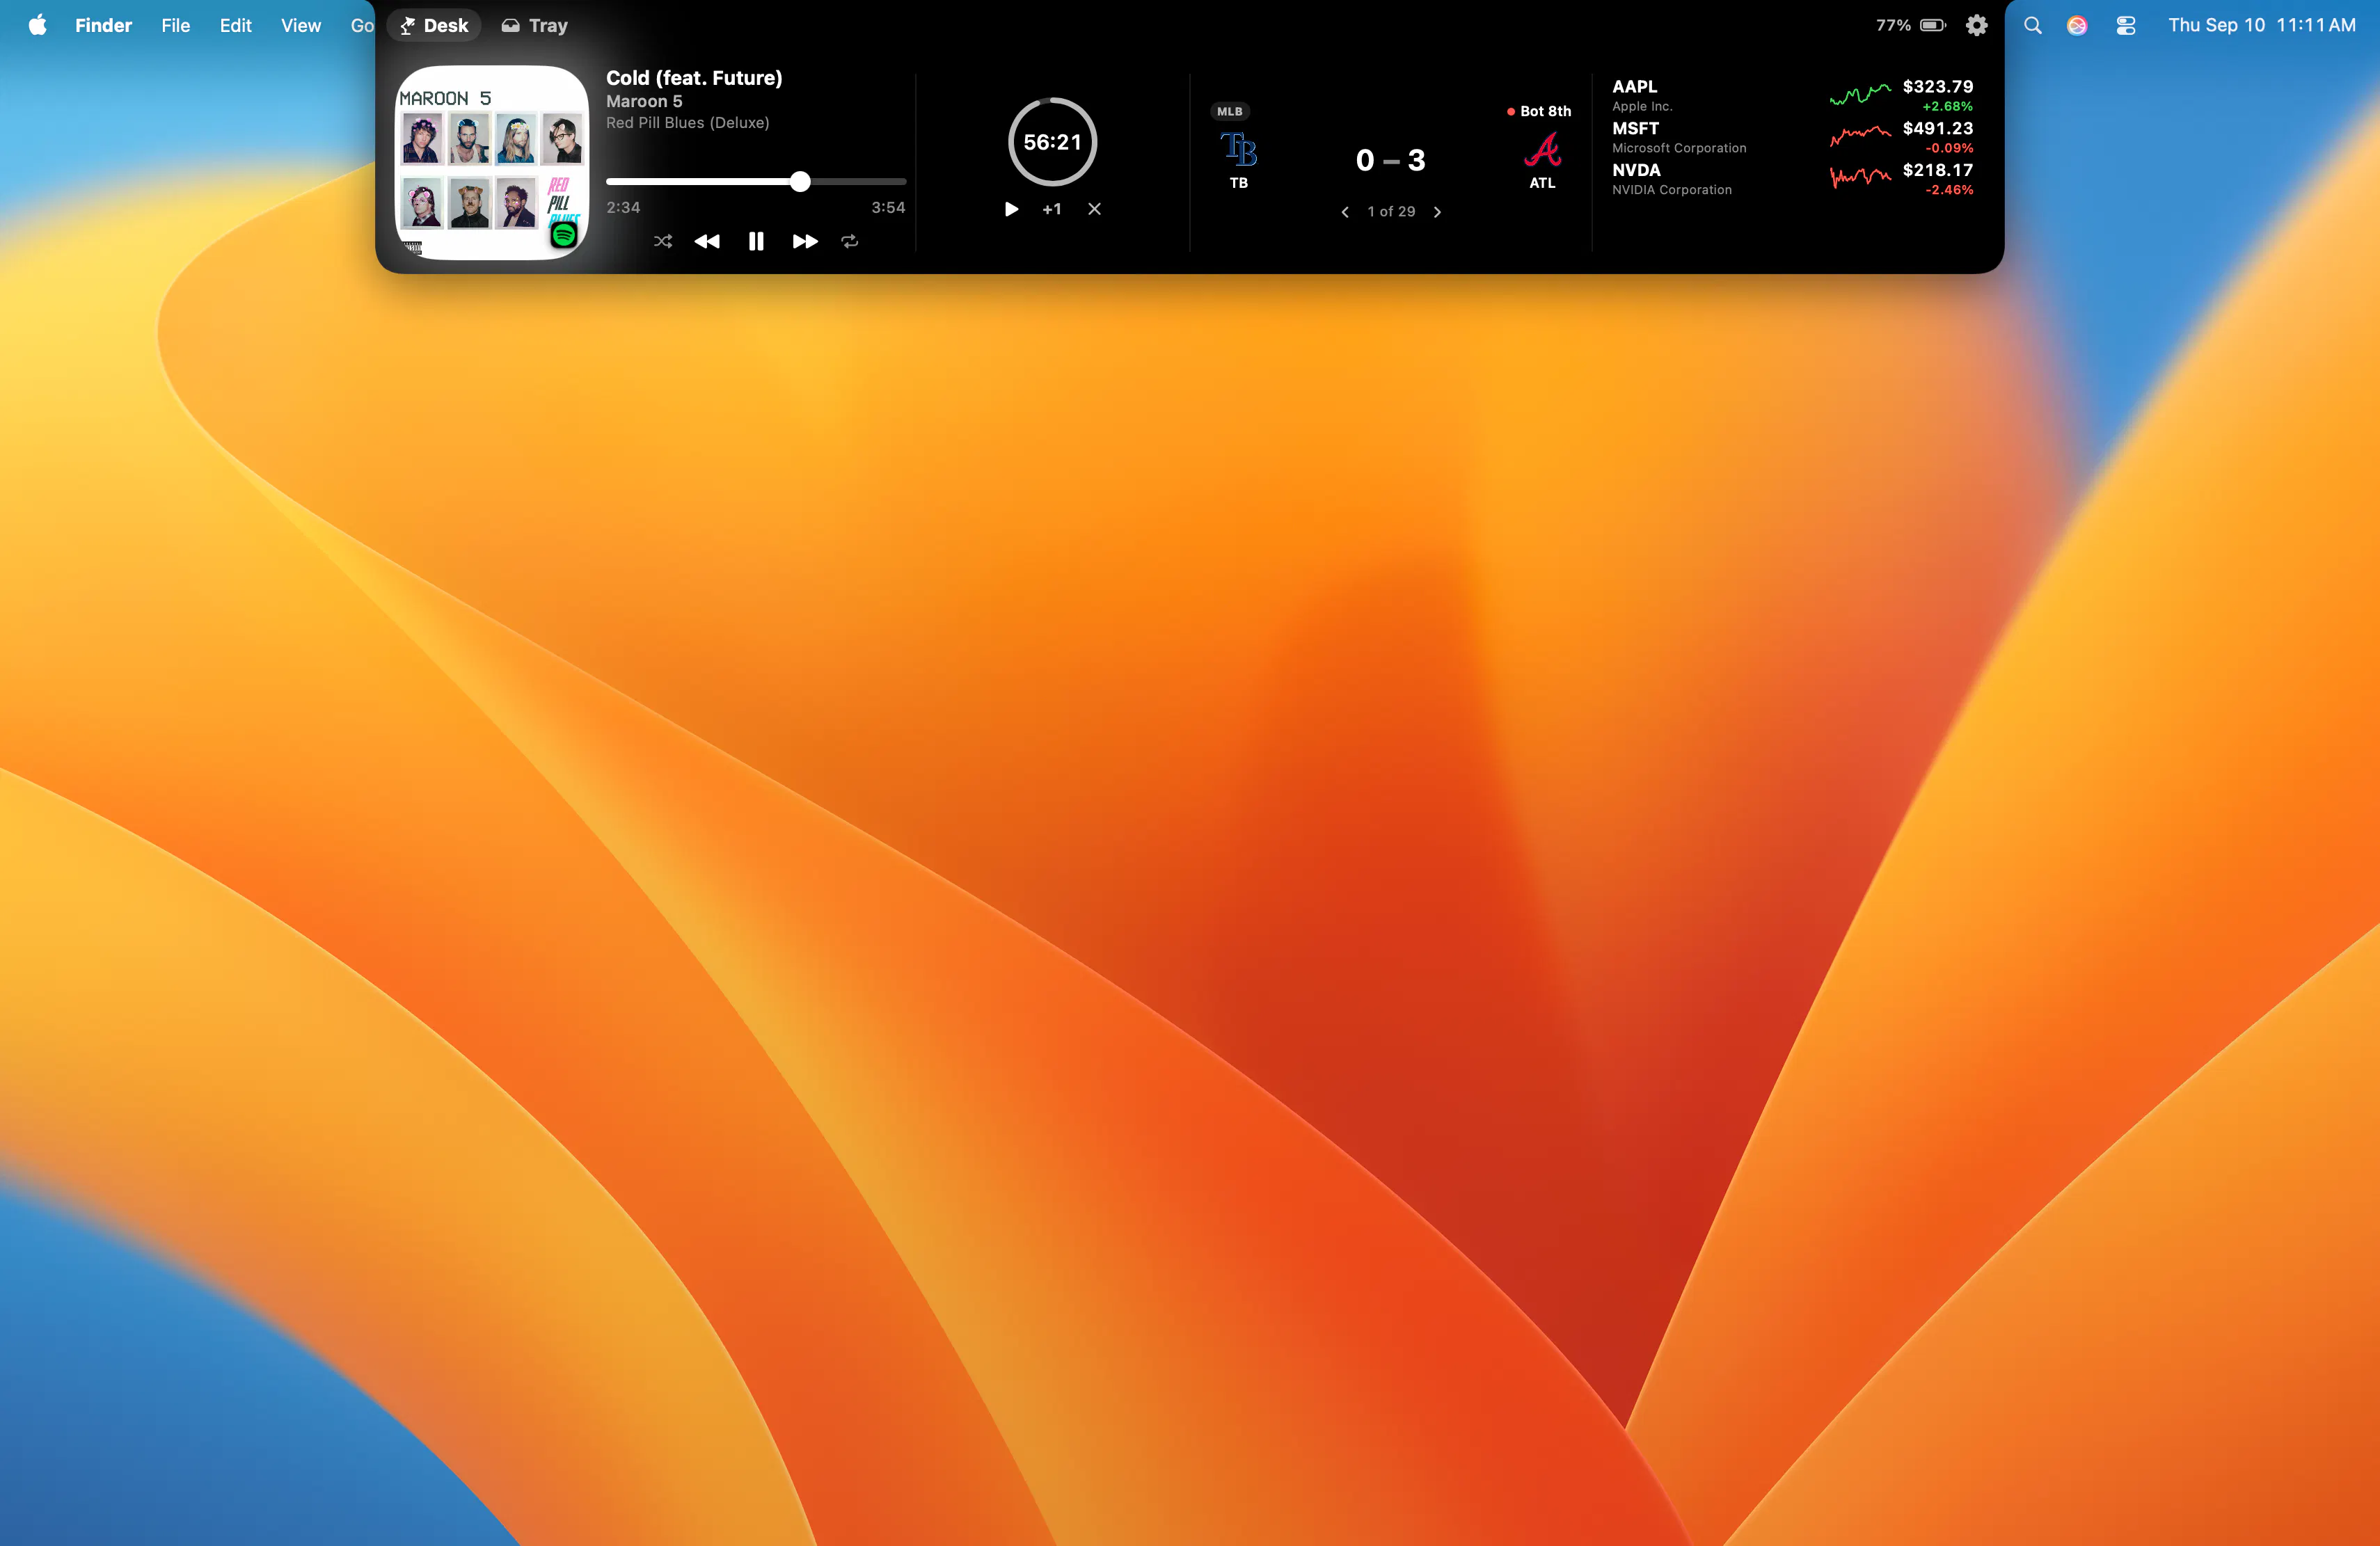Screen dimensions: 2380x1546
Task: Add one minute to the timer
Action: (1052, 209)
